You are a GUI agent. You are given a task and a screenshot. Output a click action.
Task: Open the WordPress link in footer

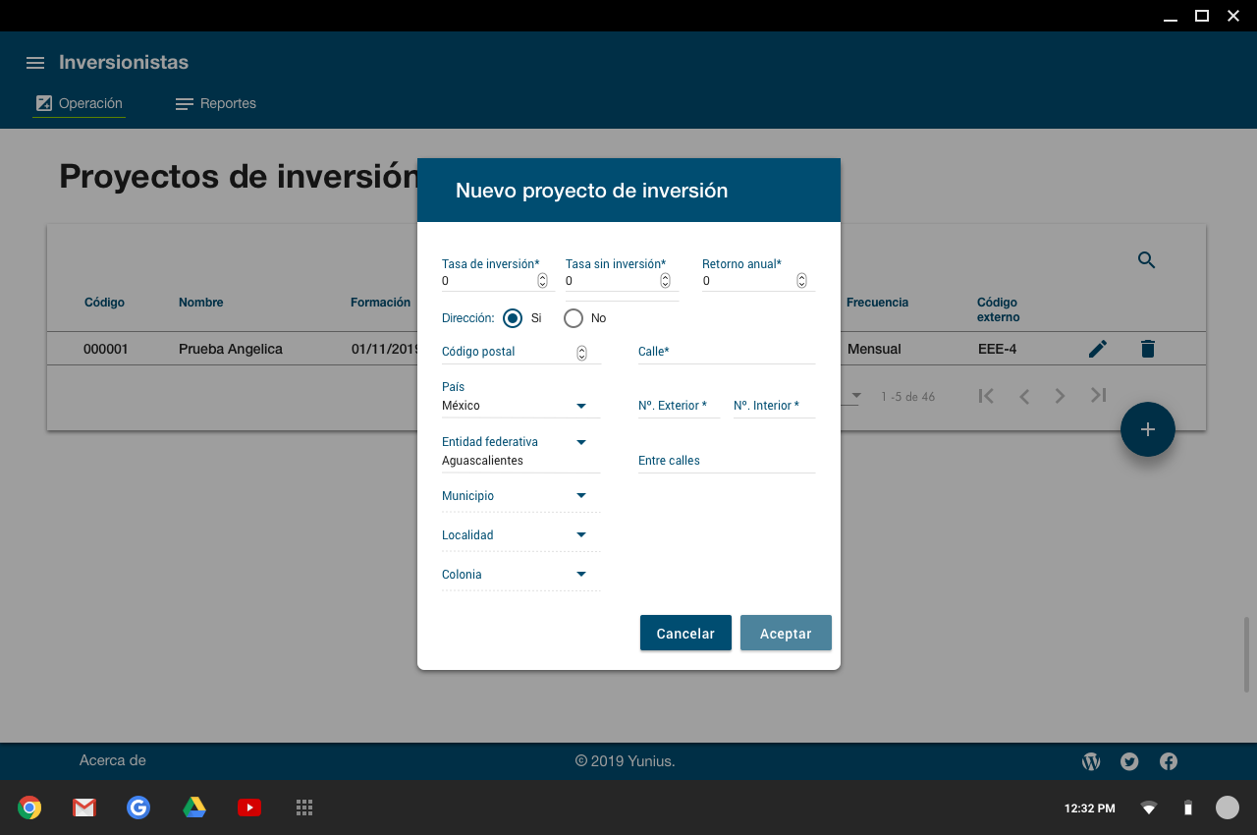tap(1091, 761)
